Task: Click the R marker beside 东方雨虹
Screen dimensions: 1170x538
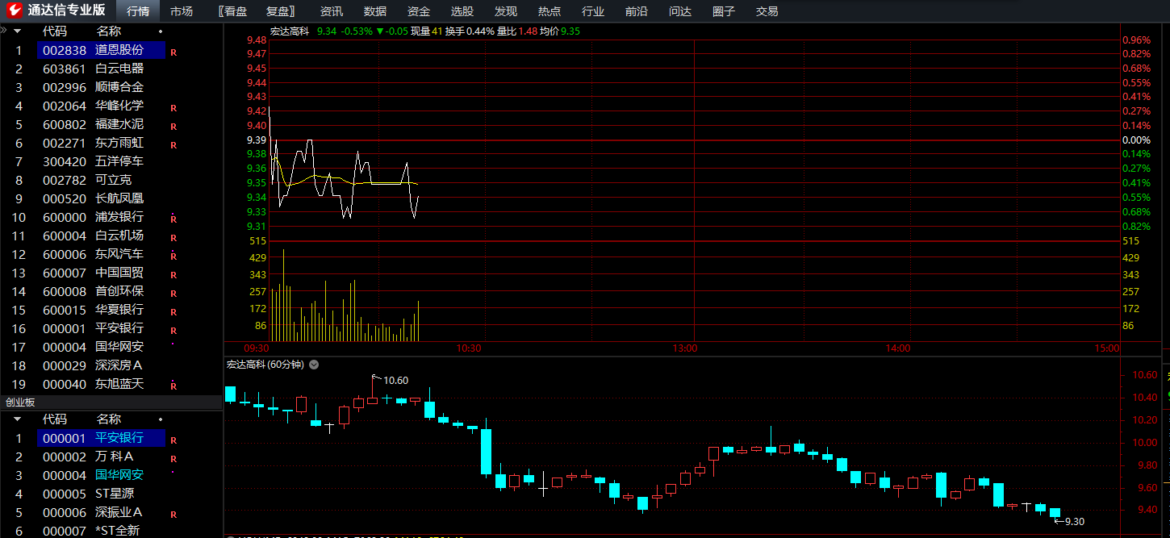Action: [173, 144]
